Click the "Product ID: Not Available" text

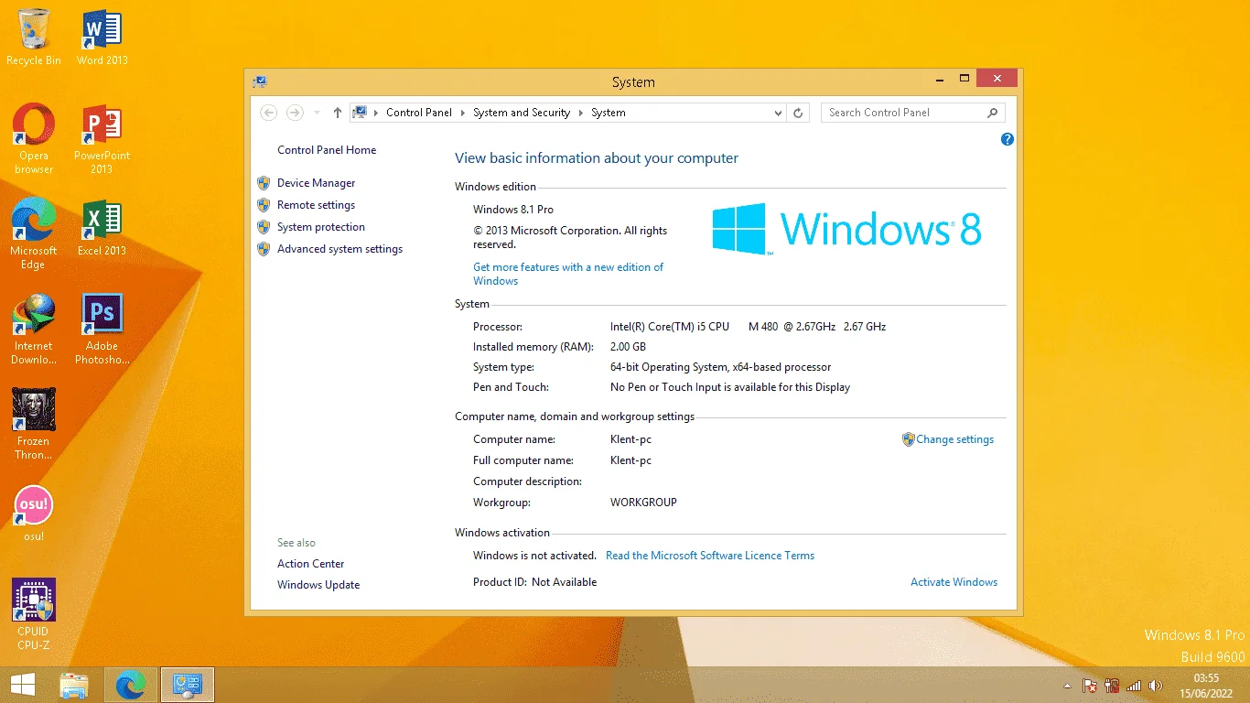click(x=534, y=582)
